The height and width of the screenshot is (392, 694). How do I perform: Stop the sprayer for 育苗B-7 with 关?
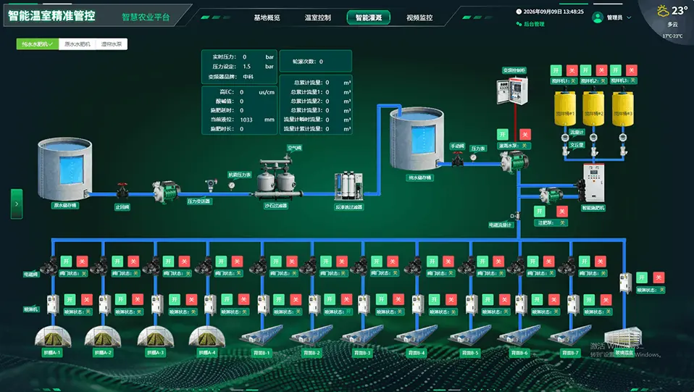[x=606, y=300]
